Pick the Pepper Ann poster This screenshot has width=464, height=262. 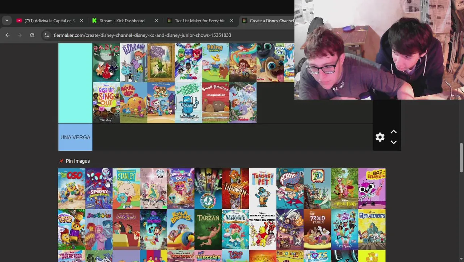134,63
